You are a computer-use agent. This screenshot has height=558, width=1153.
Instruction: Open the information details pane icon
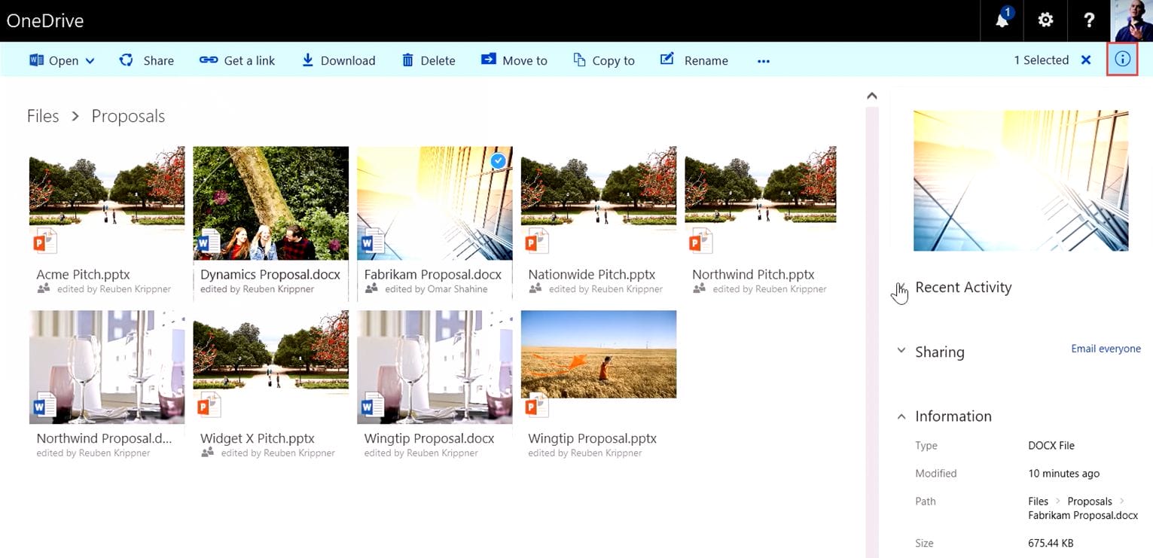1123,59
